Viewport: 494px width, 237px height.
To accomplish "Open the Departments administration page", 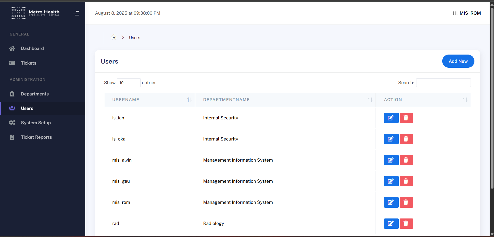I will tap(35, 94).
